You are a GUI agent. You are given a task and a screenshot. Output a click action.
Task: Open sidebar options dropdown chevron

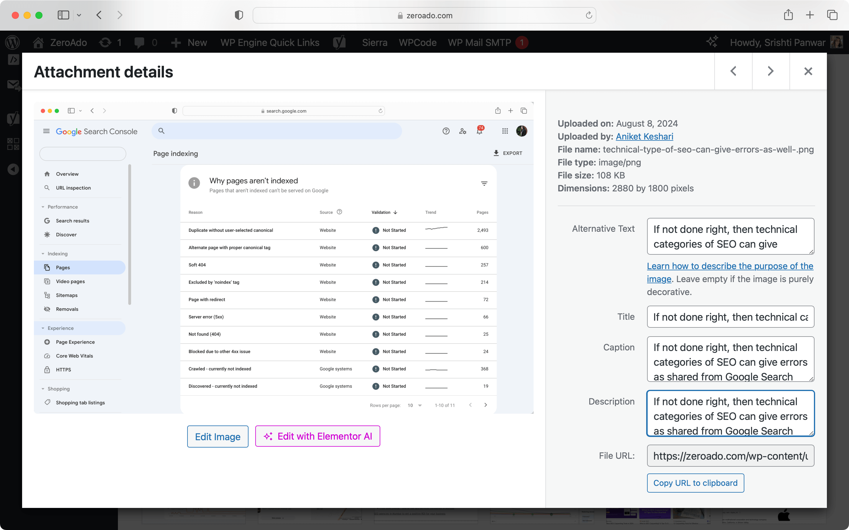(x=79, y=15)
